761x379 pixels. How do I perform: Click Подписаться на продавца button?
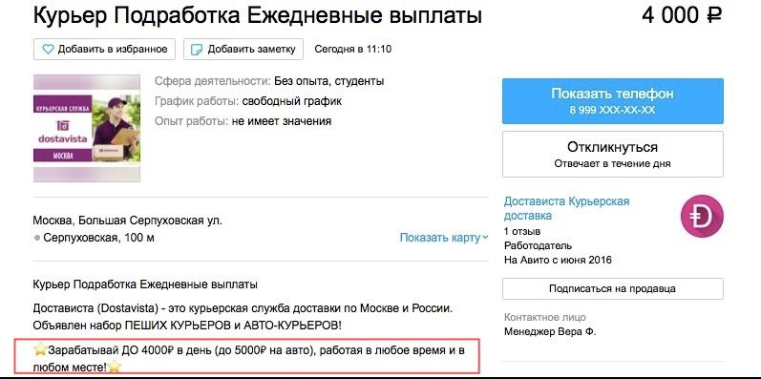click(x=612, y=288)
